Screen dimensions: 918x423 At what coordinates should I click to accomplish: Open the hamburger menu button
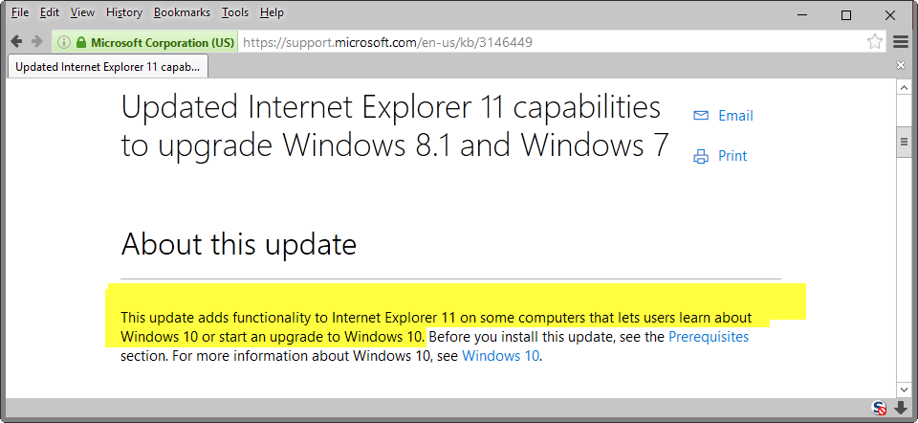pyautogui.click(x=901, y=42)
